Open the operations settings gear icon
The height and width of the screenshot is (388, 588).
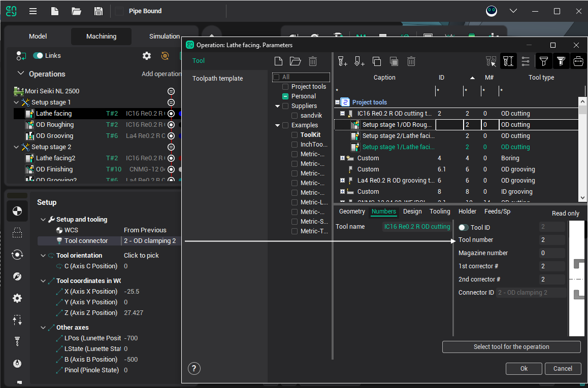[x=147, y=56]
